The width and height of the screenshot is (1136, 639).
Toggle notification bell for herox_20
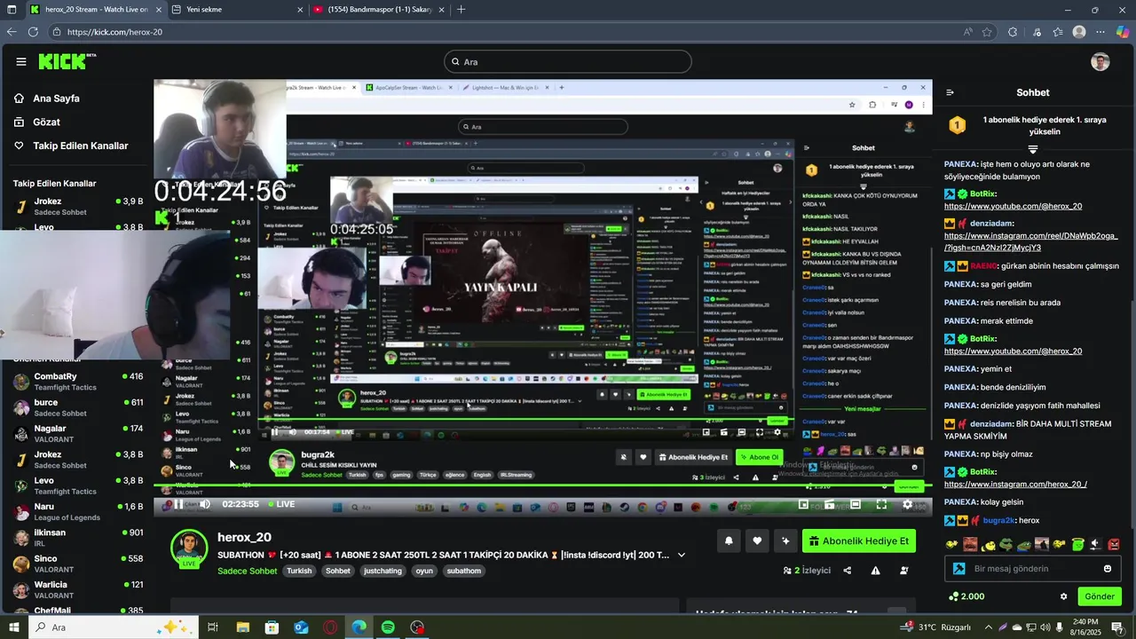(730, 540)
